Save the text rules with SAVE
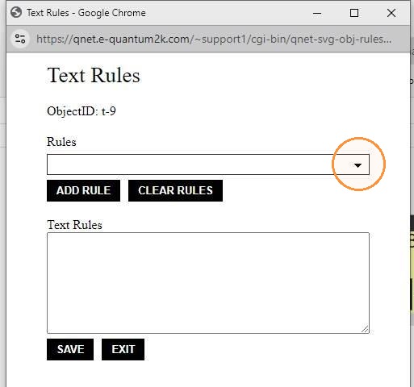 (70, 349)
